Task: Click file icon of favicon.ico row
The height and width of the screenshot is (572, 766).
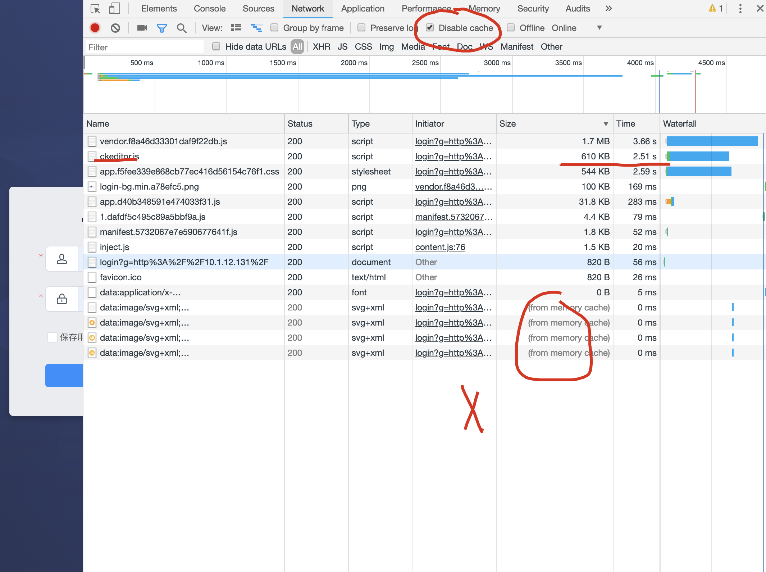Action: [x=92, y=277]
